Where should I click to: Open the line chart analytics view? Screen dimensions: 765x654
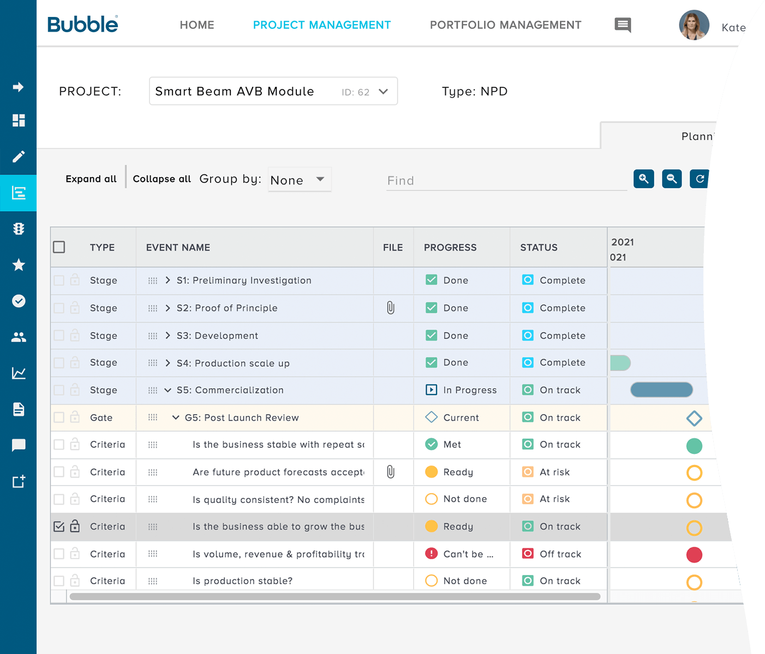point(18,373)
